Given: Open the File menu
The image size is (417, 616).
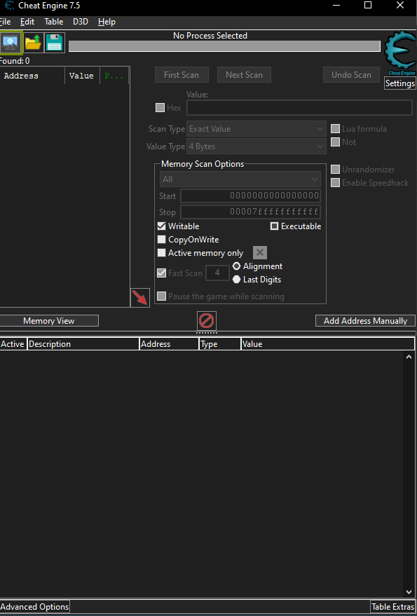Looking at the screenshot, I should [x=5, y=22].
